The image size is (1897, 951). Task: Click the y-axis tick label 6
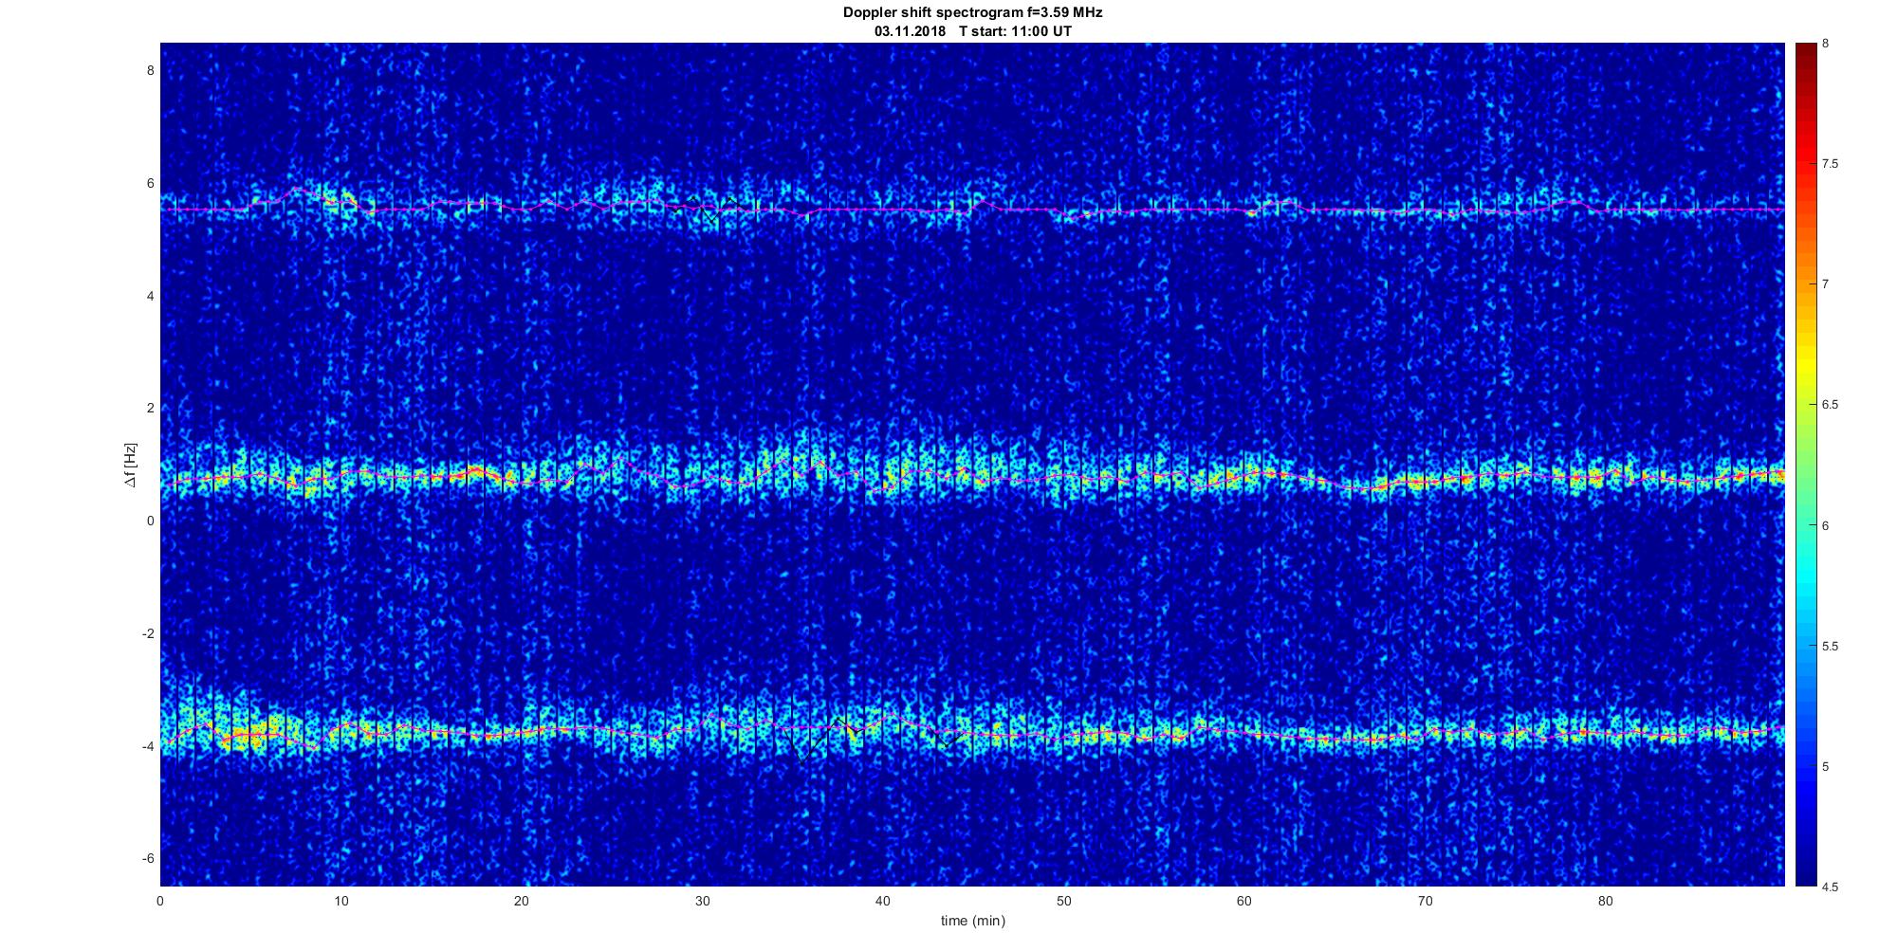(150, 184)
